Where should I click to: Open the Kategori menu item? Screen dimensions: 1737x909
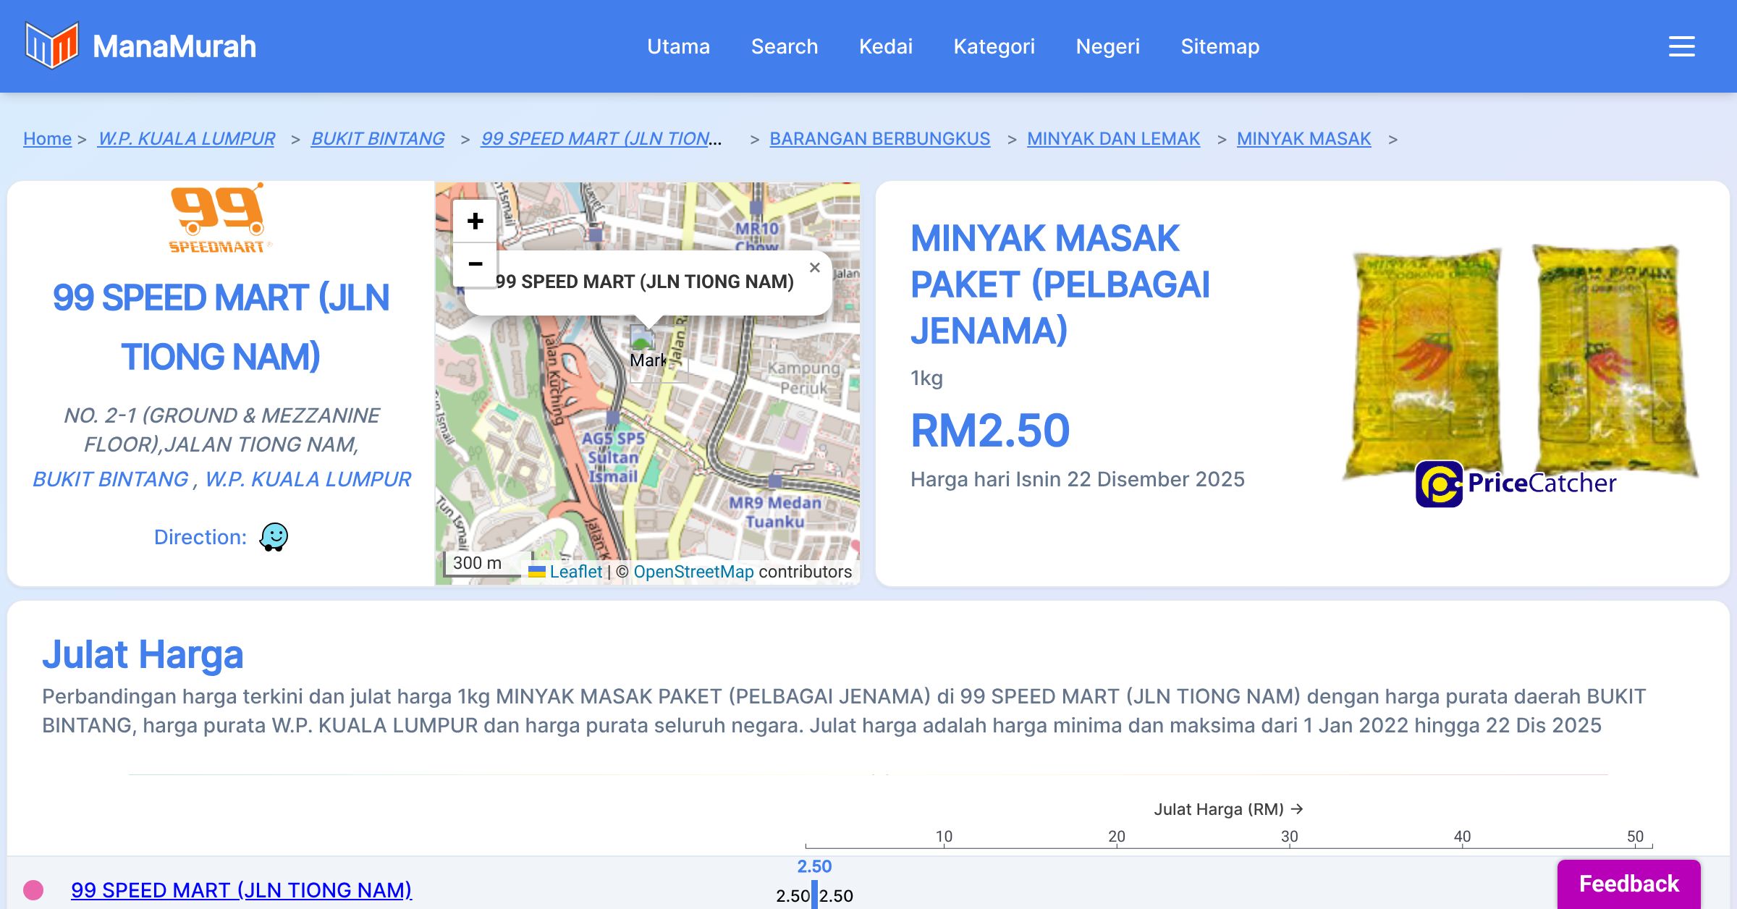(x=994, y=46)
